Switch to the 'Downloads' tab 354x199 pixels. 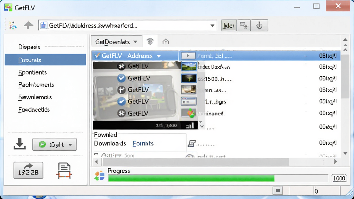click(110, 143)
